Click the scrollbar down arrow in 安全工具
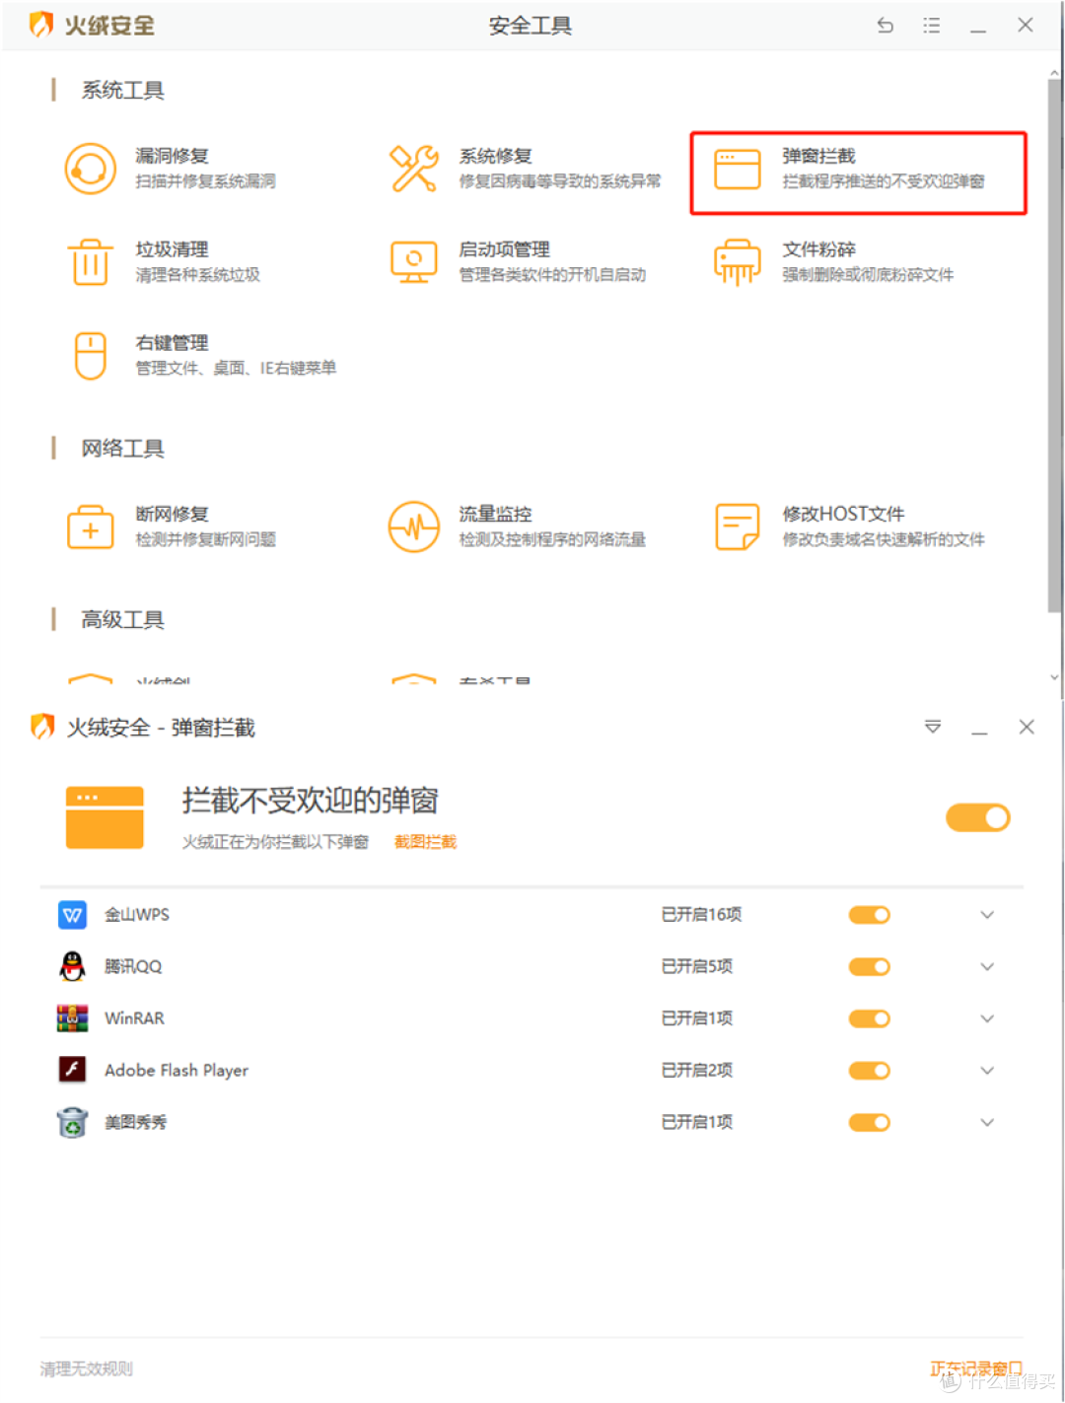 (x=1054, y=677)
